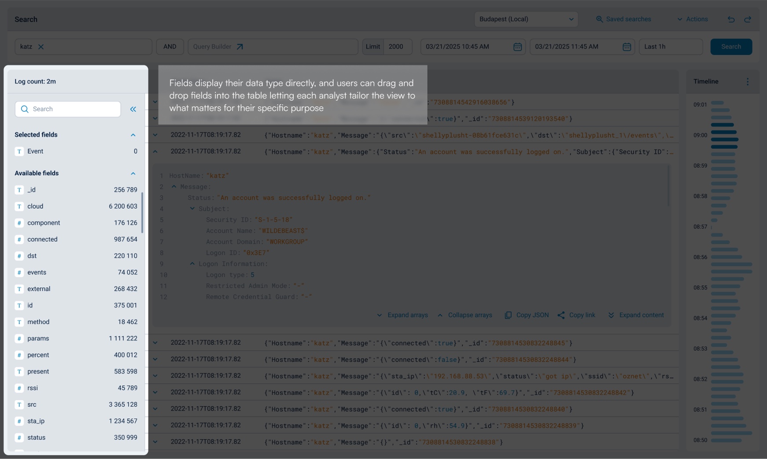Collapse the Message node in JSON
This screenshot has width=767, height=459.
[x=174, y=187]
